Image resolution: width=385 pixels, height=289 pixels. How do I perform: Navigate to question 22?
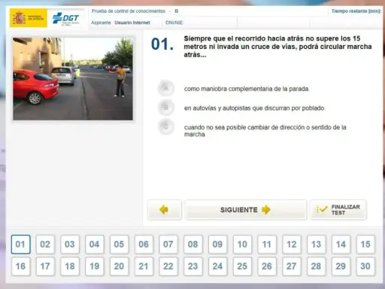pos(168,266)
